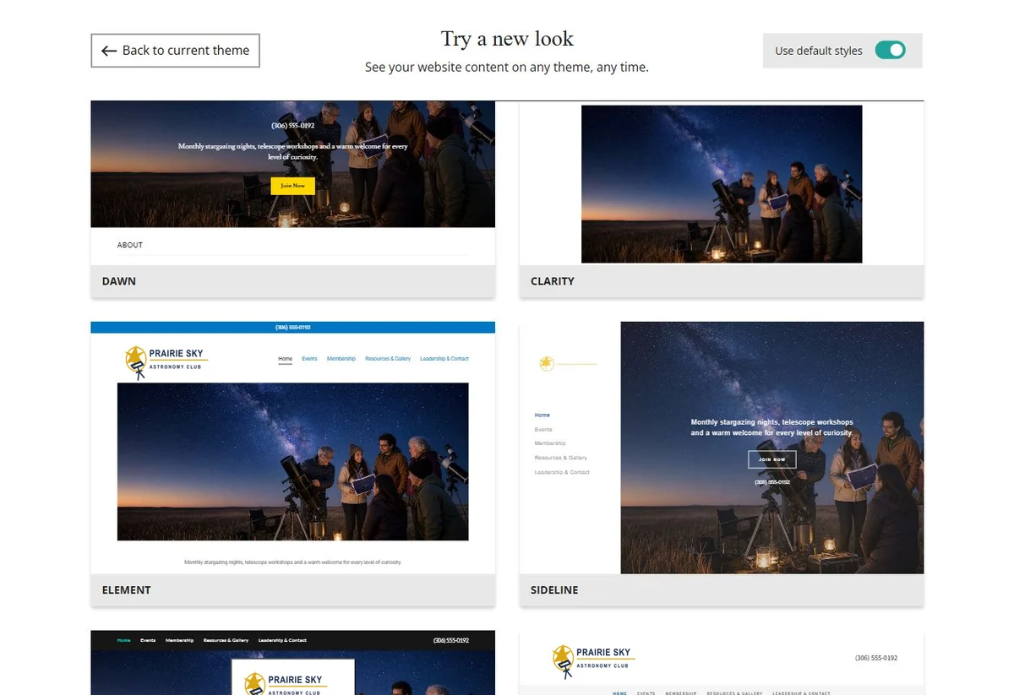The width and height of the screenshot is (1014, 695).
Task: Click Prairie Sky logo in Element preview
Action: click(166, 362)
